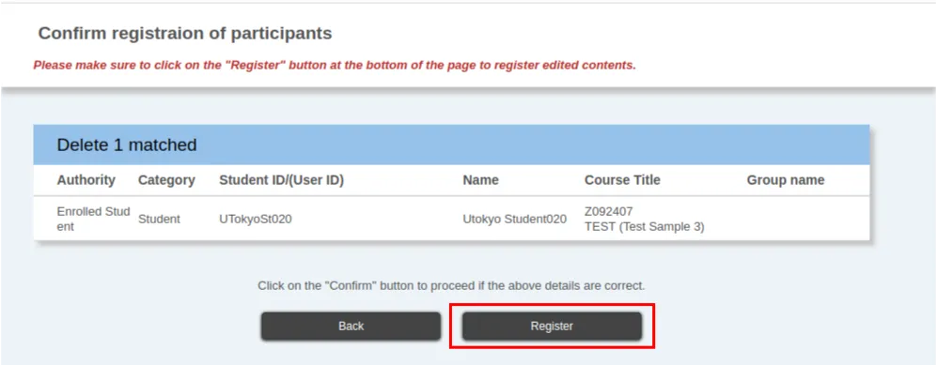This screenshot has height=365, width=937.
Task: Click the "Confirm" button instruction sentence
Action: [x=451, y=285]
